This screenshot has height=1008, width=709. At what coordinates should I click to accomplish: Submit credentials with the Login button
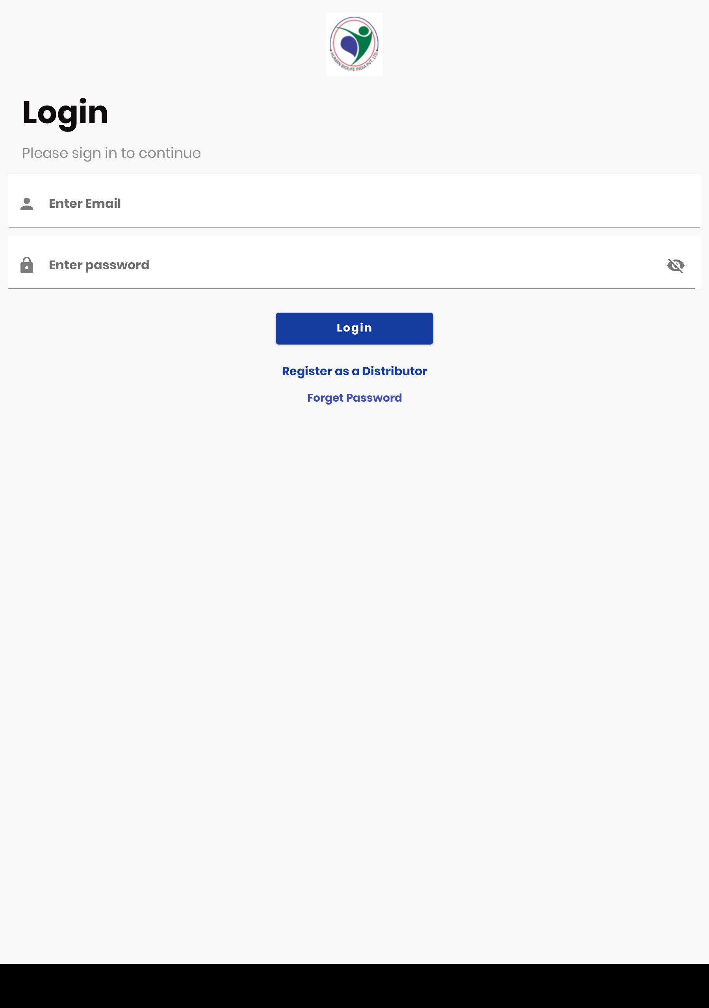pyautogui.click(x=354, y=328)
